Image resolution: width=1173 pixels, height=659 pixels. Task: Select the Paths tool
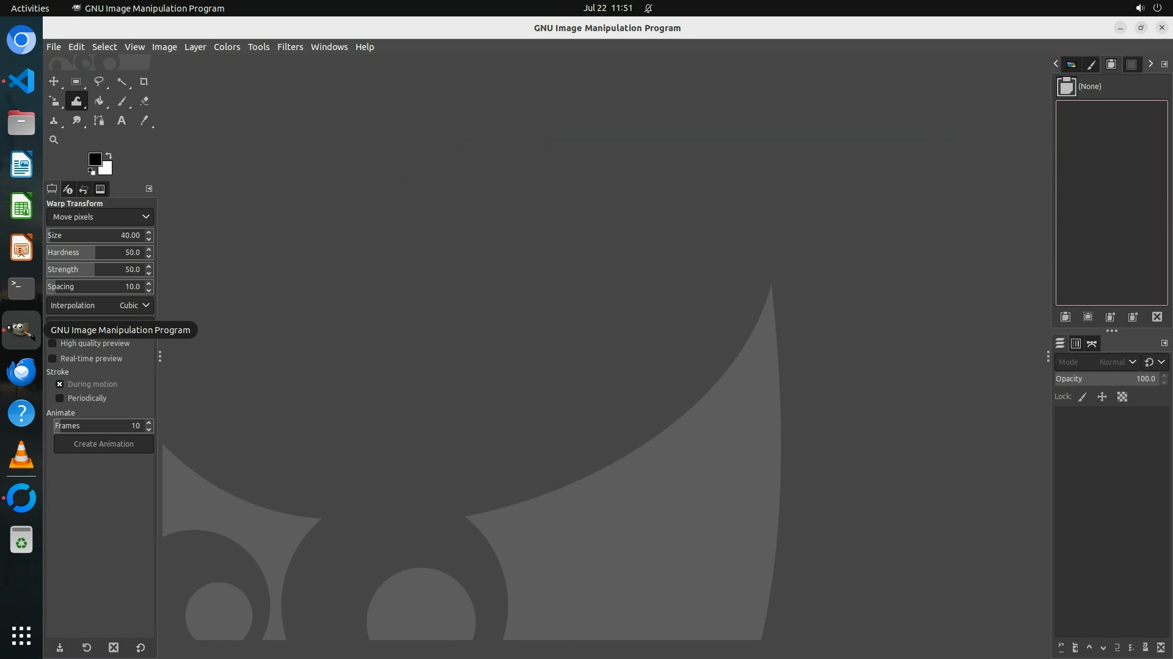[99, 121]
